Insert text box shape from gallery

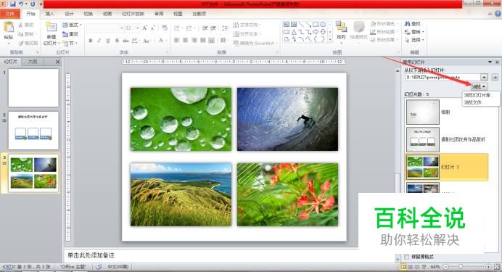(x=287, y=25)
